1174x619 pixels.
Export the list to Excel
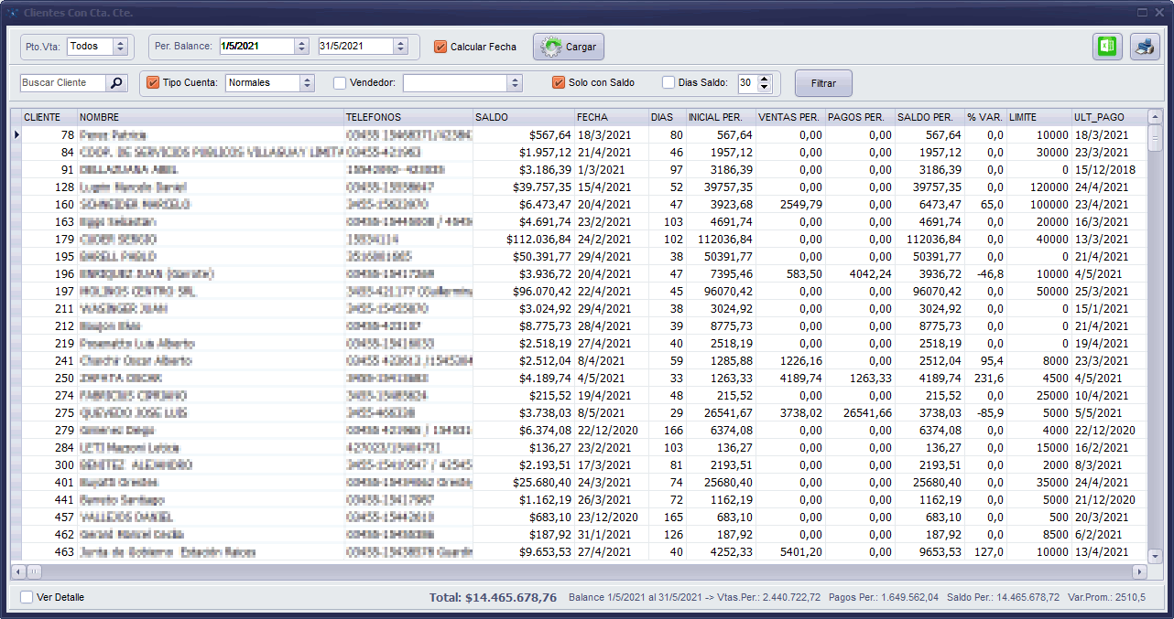1107,47
